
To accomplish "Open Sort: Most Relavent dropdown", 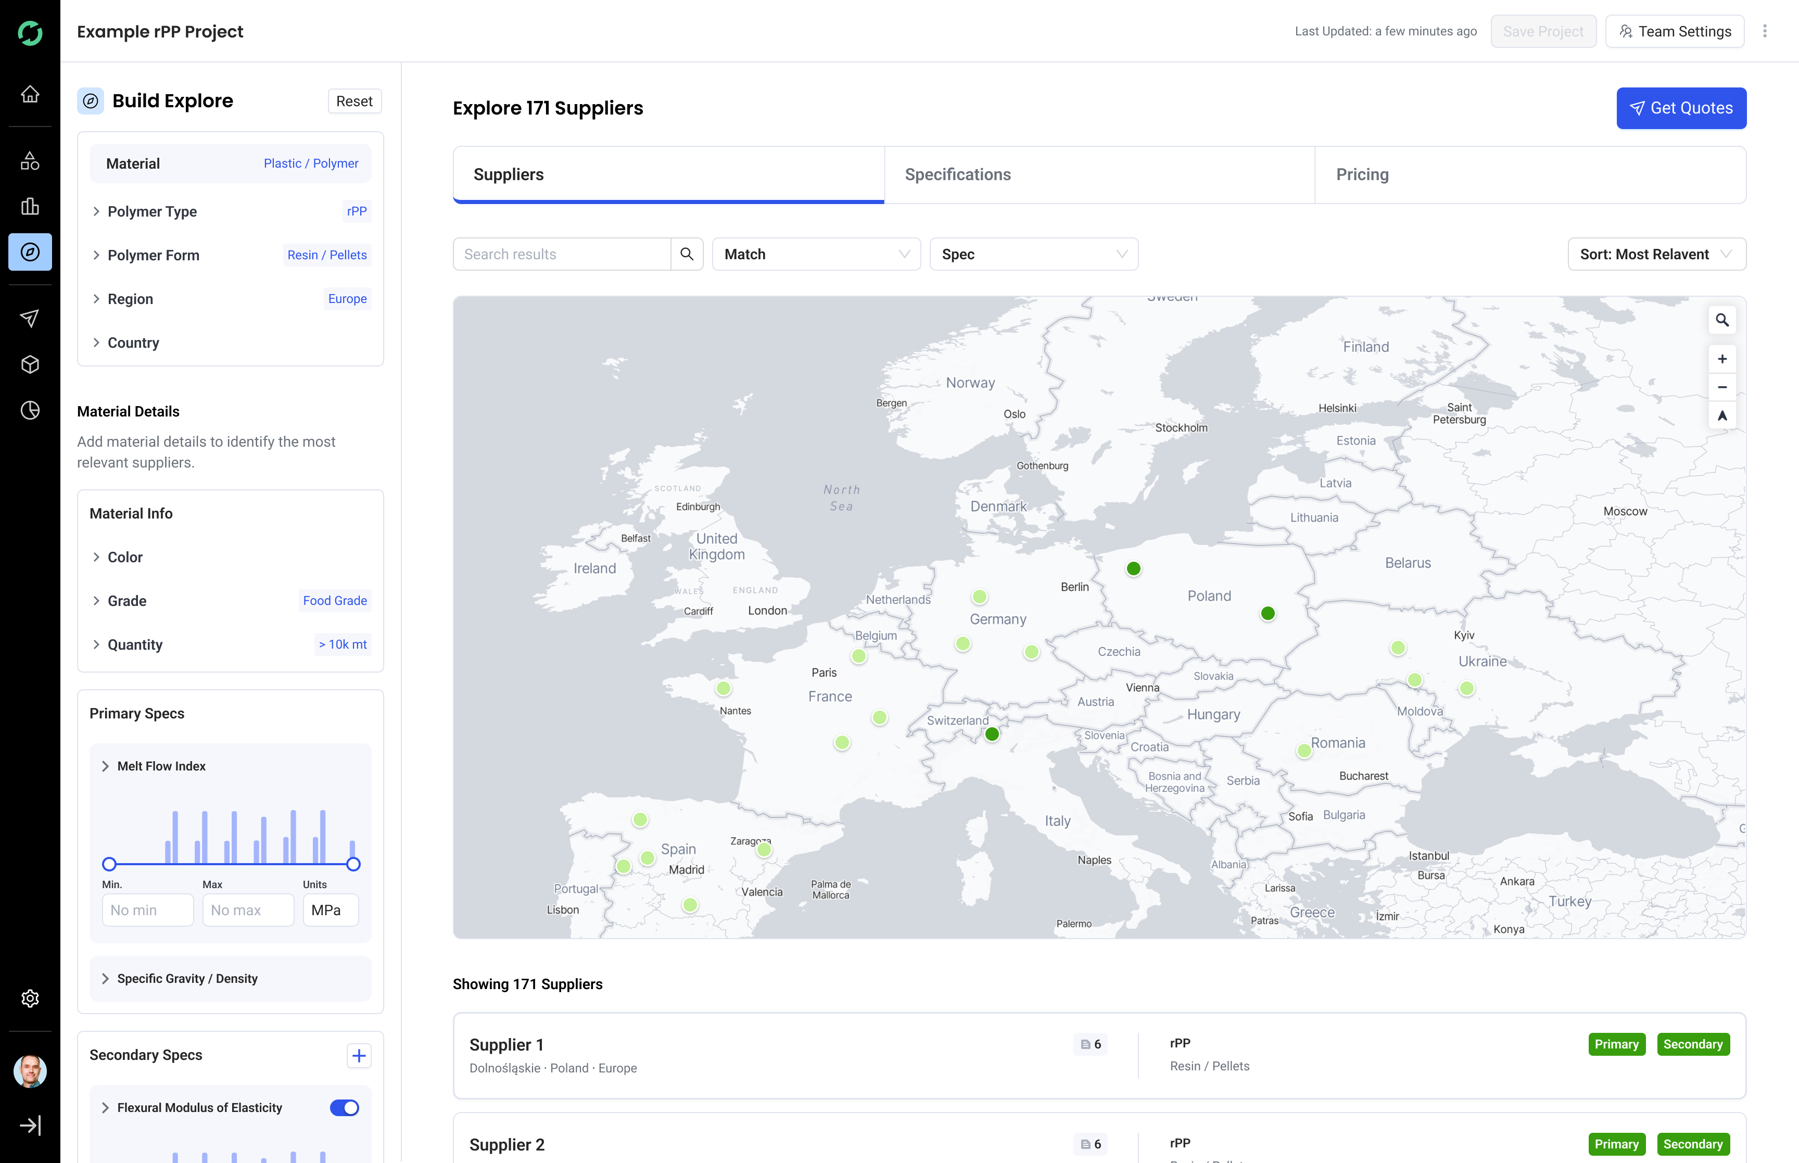I will [1656, 255].
